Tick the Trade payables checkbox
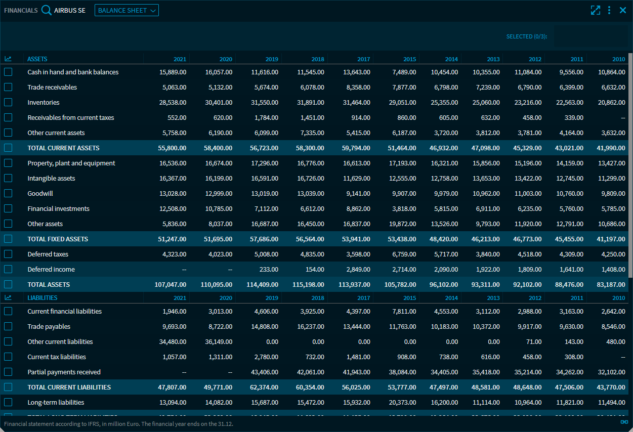 pyautogui.click(x=8, y=326)
